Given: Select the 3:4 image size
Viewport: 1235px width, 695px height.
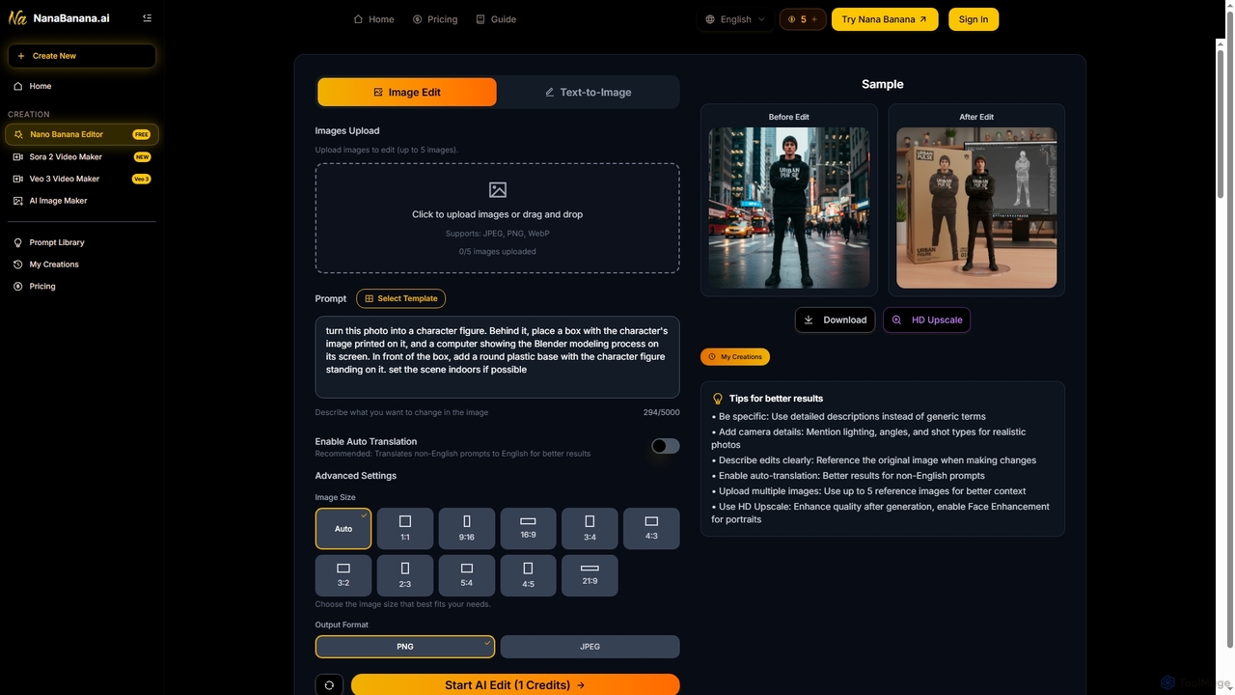Looking at the screenshot, I should [590, 529].
